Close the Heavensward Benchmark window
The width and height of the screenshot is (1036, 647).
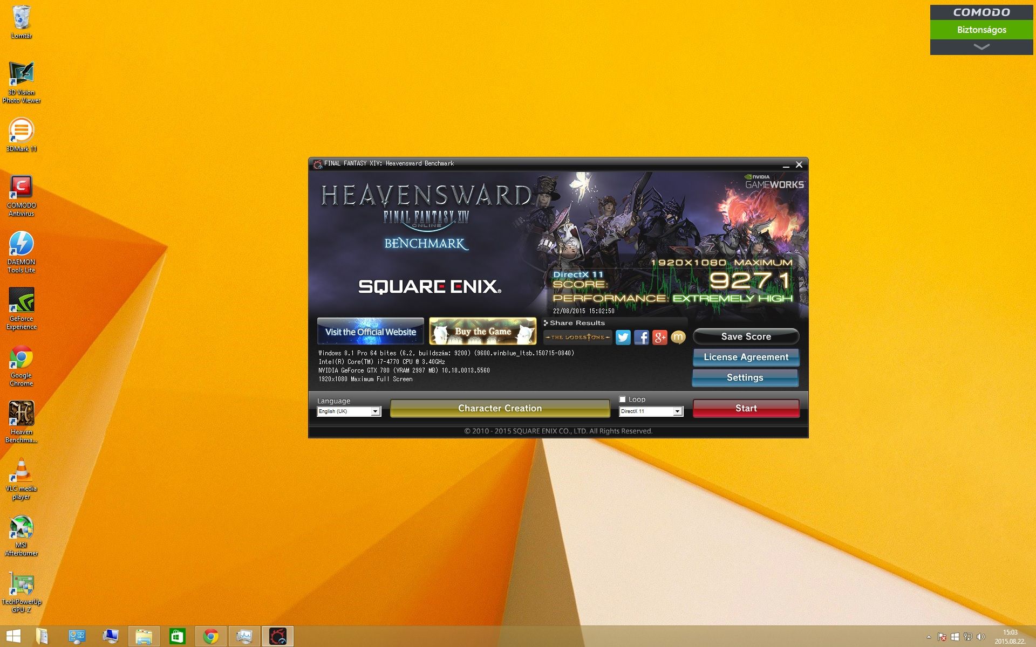pos(799,164)
